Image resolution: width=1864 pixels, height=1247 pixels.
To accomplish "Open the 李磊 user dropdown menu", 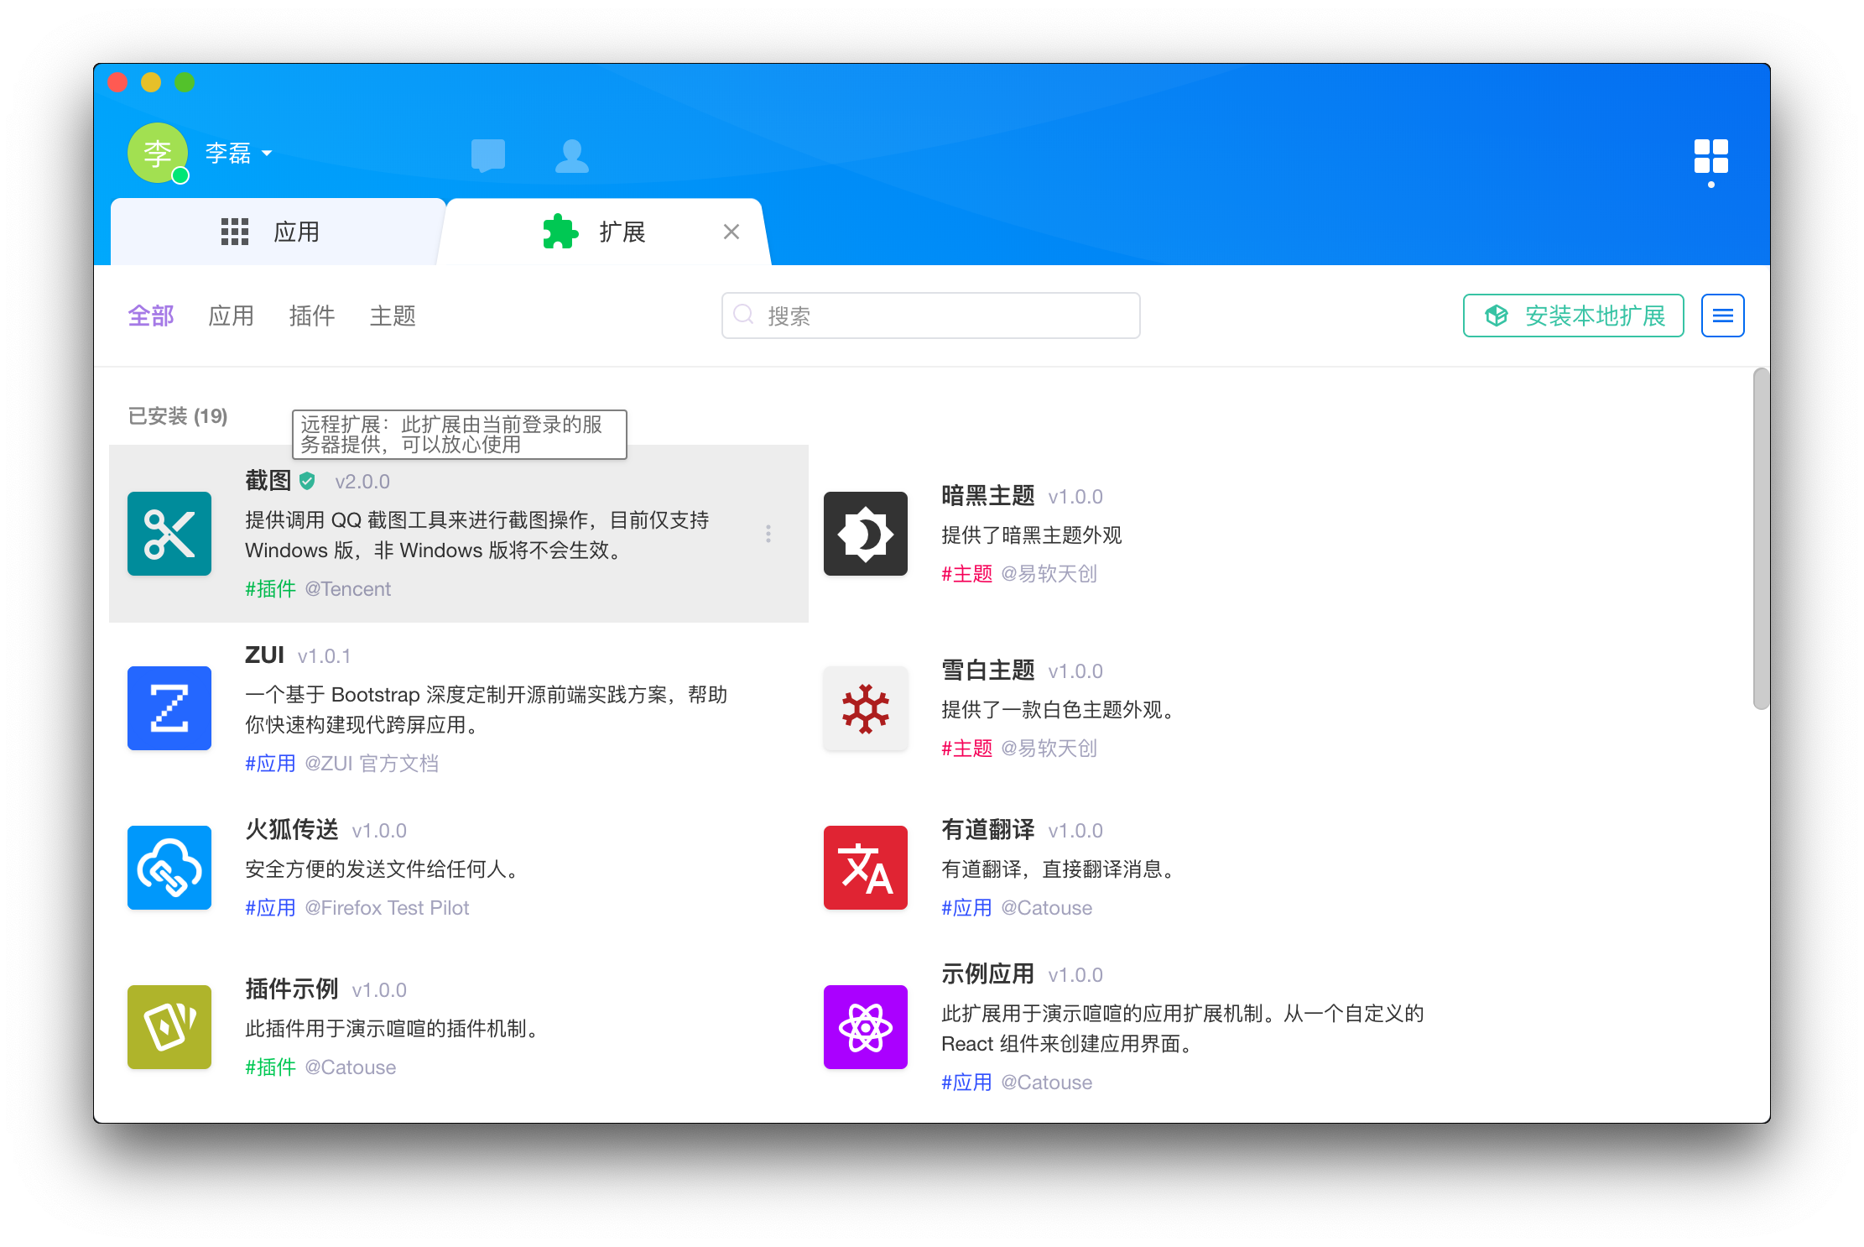I will point(239,153).
